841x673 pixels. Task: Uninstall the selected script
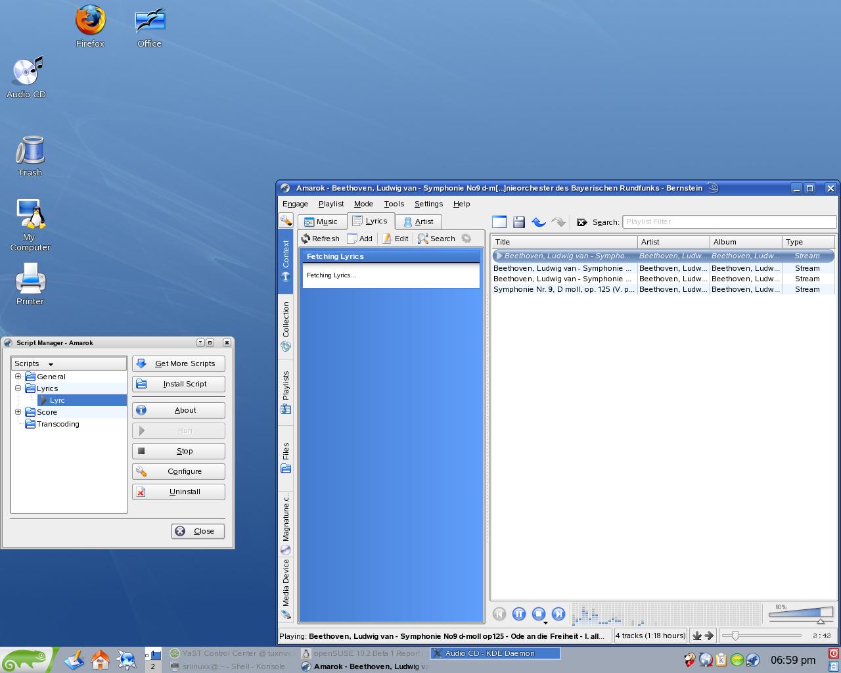coord(179,492)
